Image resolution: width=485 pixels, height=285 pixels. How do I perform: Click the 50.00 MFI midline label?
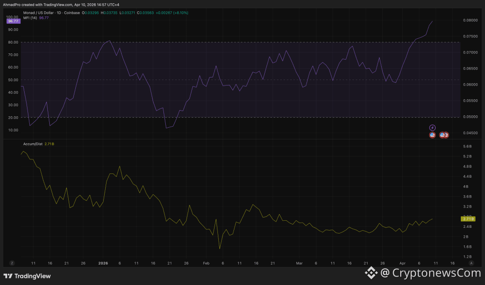click(x=13, y=80)
